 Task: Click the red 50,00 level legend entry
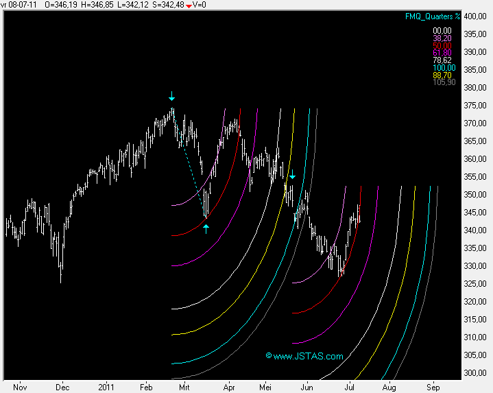tap(442, 45)
